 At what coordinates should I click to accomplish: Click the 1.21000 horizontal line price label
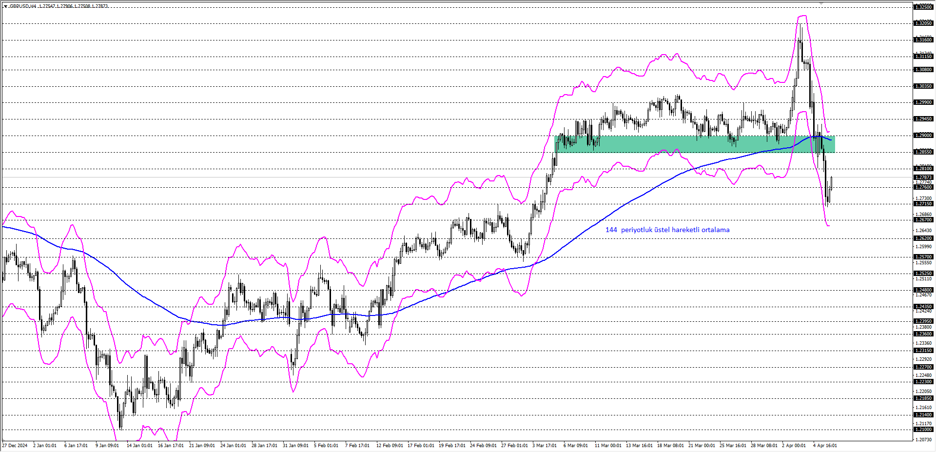(923, 430)
